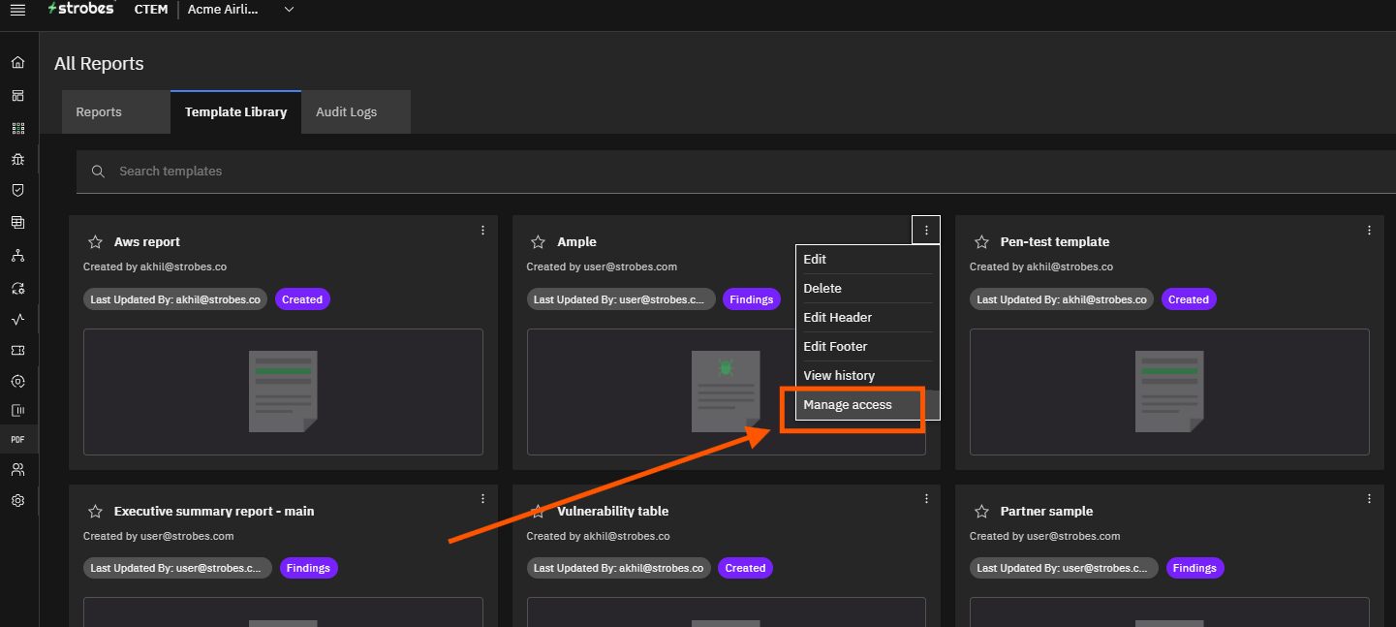Click the Findings tag on Ample card

(751, 299)
